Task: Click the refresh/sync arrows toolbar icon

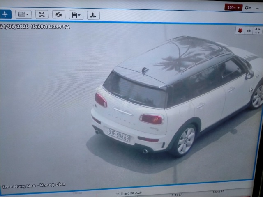Action: [x=58, y=15]
